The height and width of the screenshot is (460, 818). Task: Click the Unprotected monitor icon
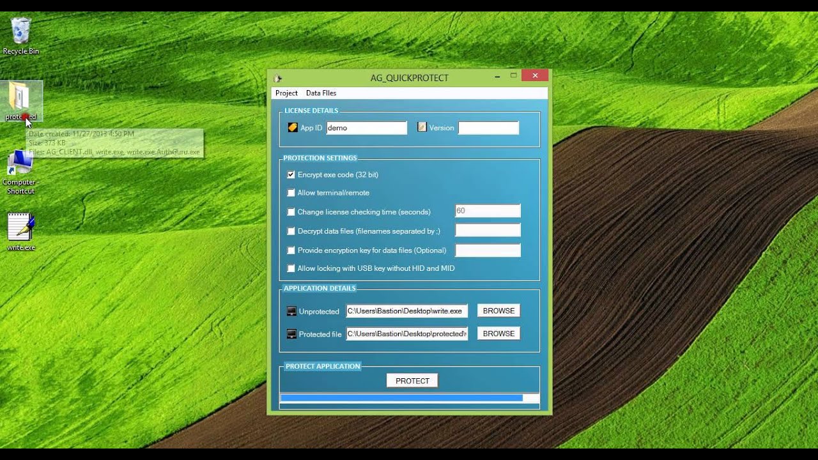pos(291,311)
